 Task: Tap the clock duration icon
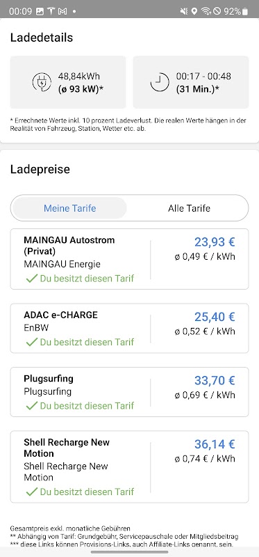(160, 82)
